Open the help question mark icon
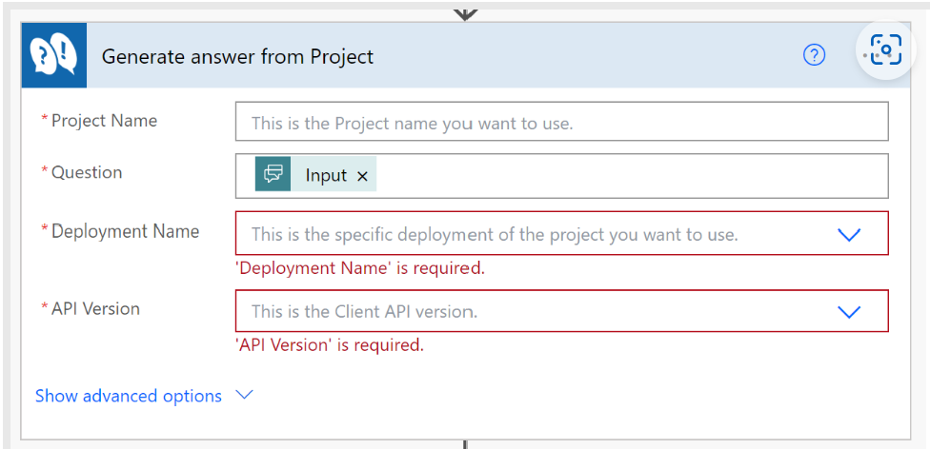Screen dimensions: 930x449 pos(814,55)
